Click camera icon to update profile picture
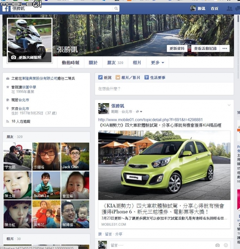The height and width of the screenshot is (249, 240). point(13,57)
